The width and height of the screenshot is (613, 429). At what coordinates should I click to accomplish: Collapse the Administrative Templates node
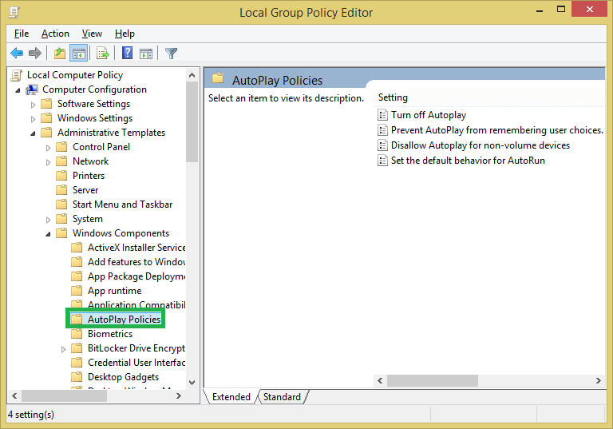pyautogui.click(x=33, y=133)
